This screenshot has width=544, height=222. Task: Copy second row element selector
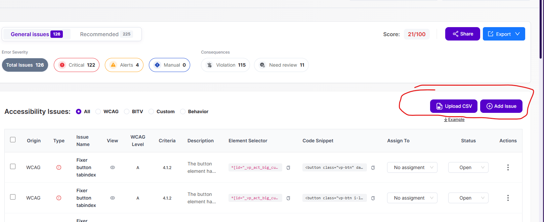coord(288,198)
